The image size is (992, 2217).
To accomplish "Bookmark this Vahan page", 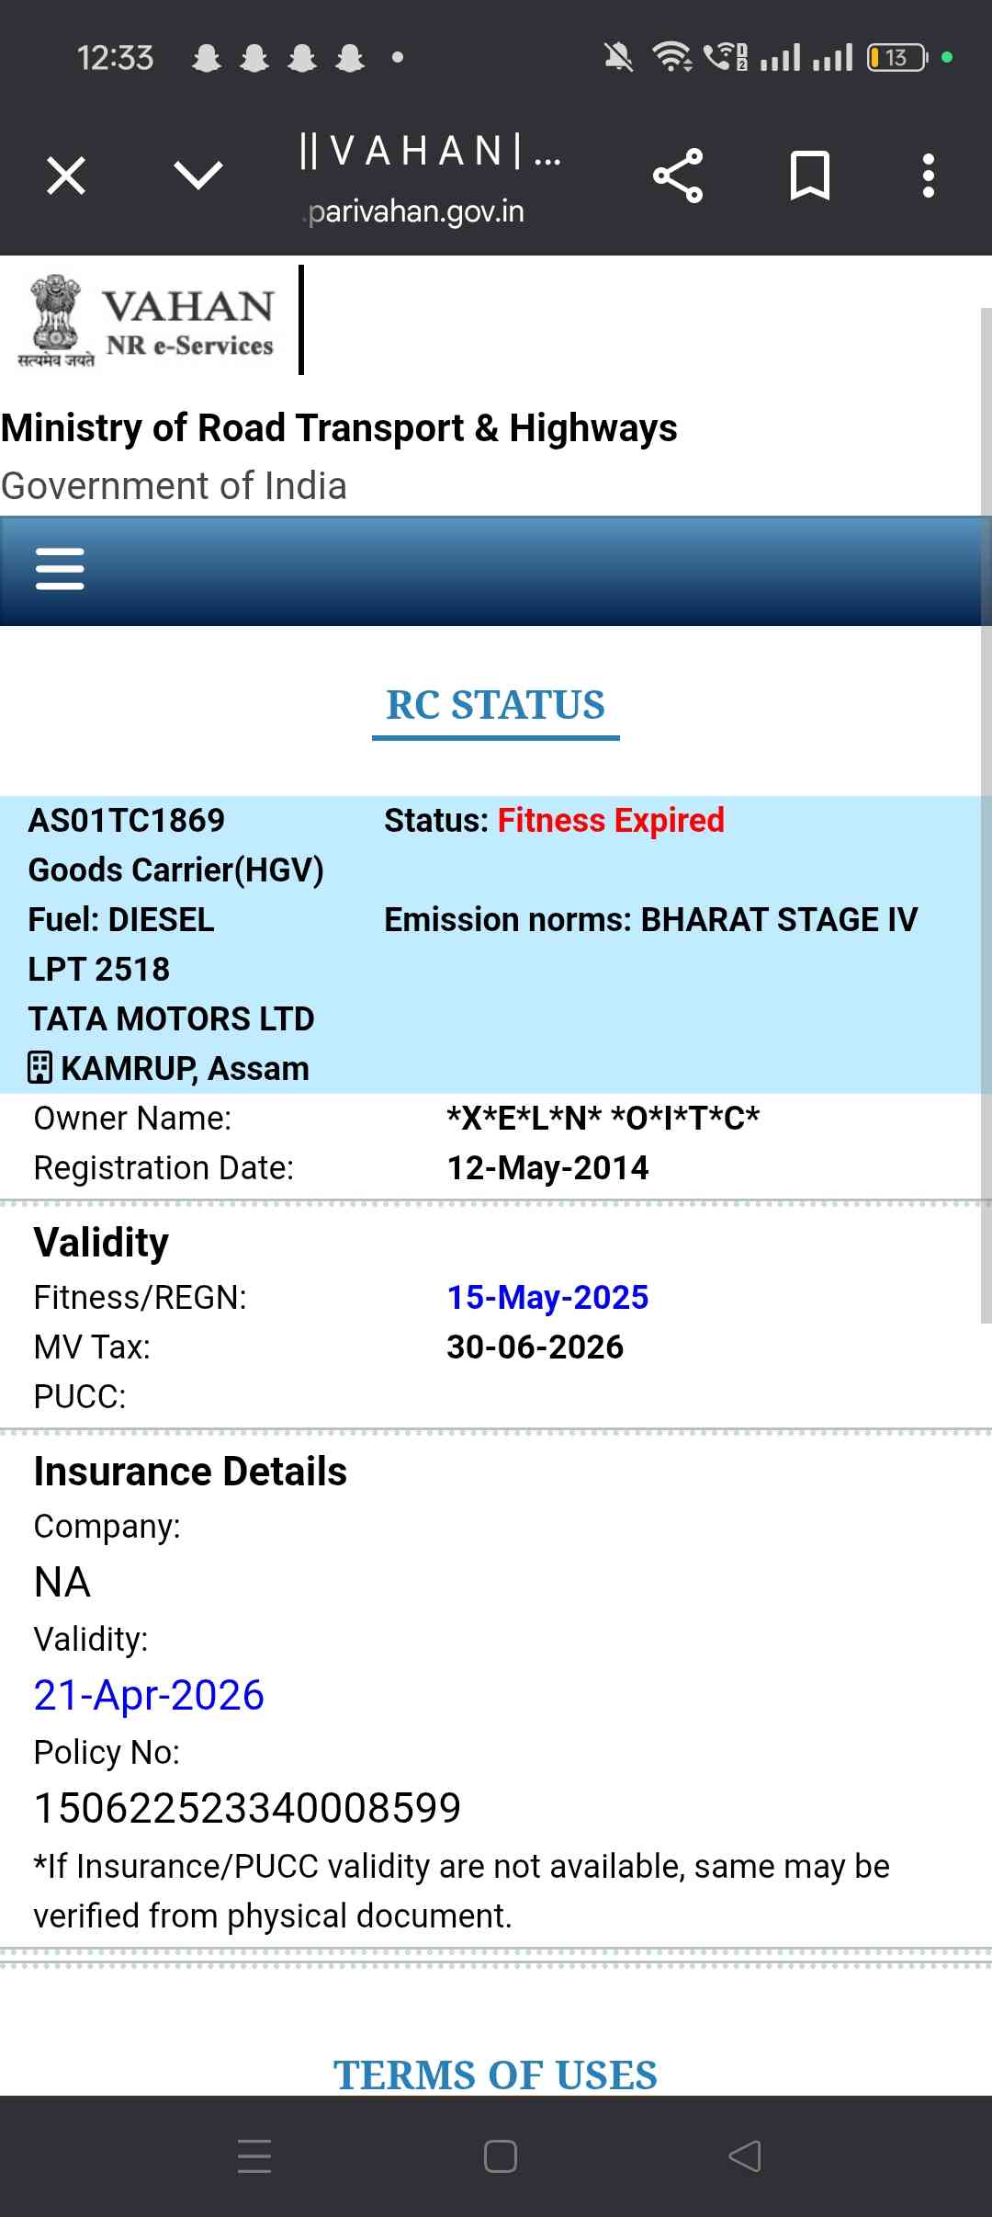I will 809,176.
